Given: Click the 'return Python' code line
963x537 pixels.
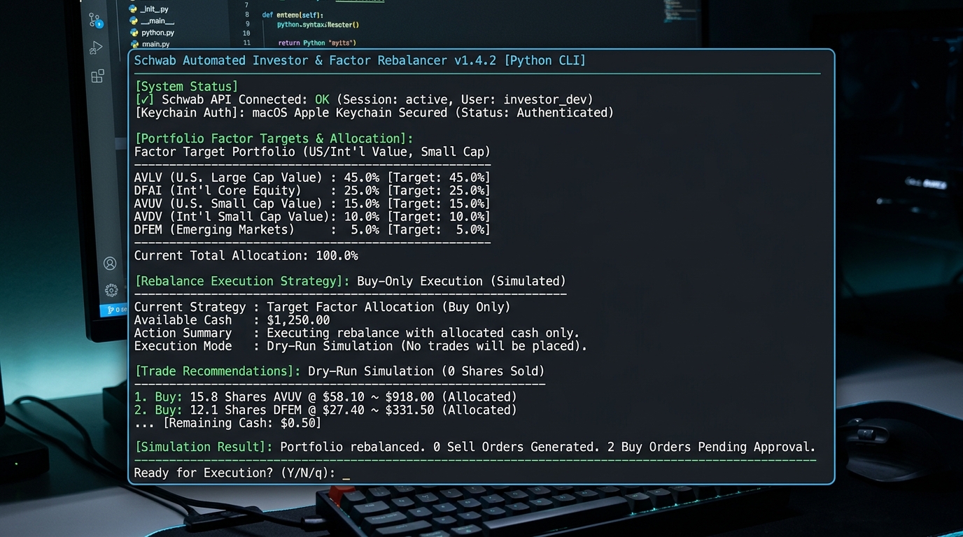Looking at the screenshot, I should point(317,43).
